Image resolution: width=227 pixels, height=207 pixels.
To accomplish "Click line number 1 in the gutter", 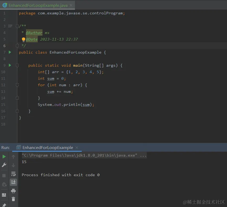I will 4,13.
